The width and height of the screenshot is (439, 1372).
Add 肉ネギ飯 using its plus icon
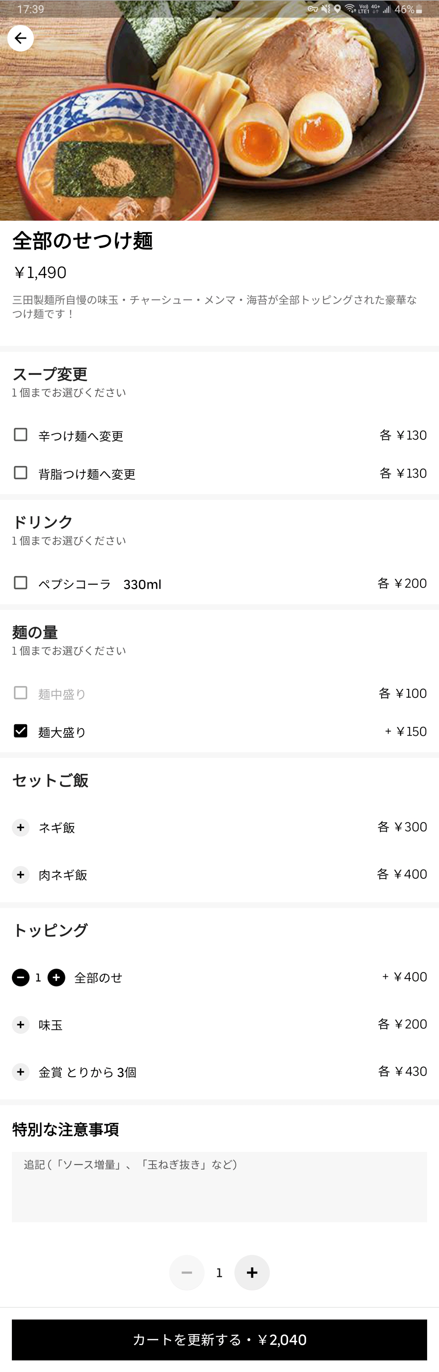pos(21,874)
